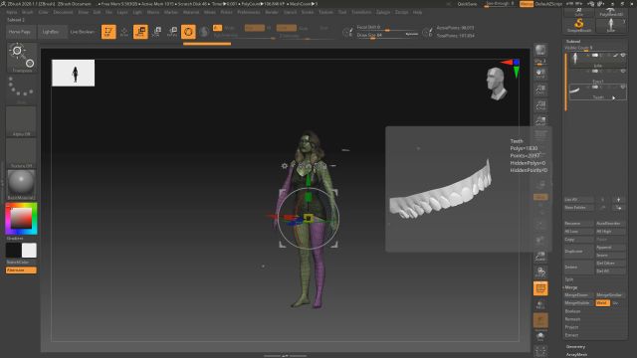Open the Transpose brush selector
637x358 pixels.
tap(22, 58)
